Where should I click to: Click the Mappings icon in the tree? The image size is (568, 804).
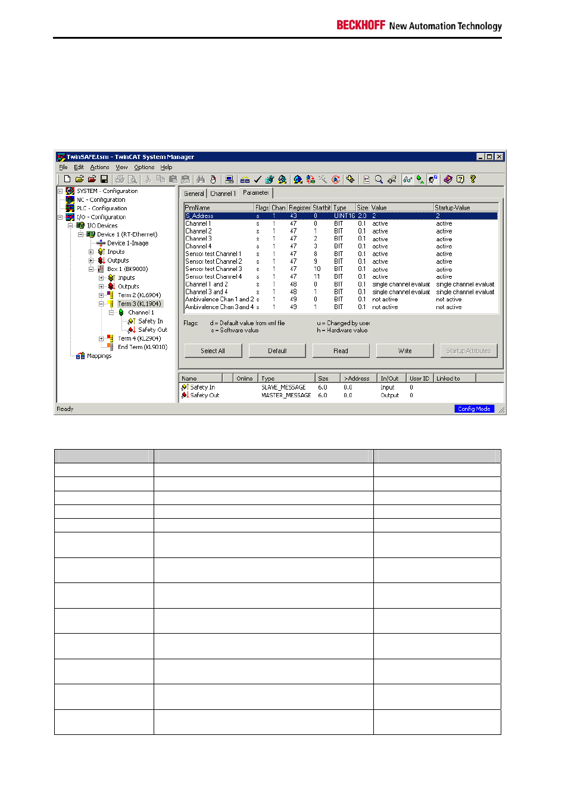coord(80,356)
